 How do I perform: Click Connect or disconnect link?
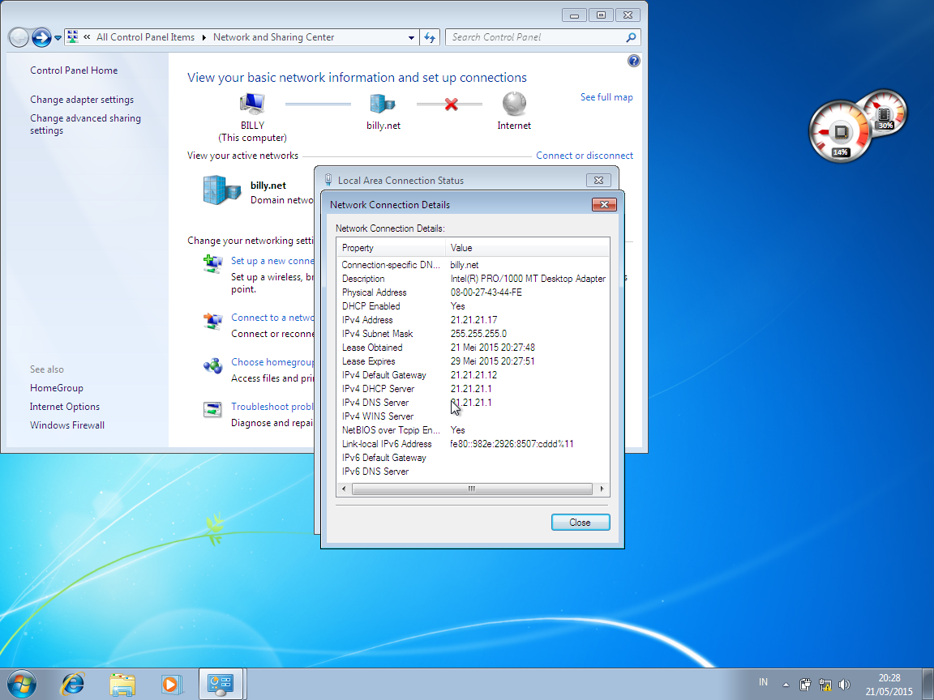coord(585,156)
